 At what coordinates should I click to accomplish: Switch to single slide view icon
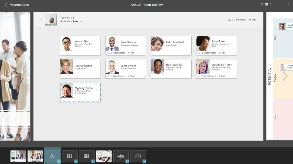point(266,4)
